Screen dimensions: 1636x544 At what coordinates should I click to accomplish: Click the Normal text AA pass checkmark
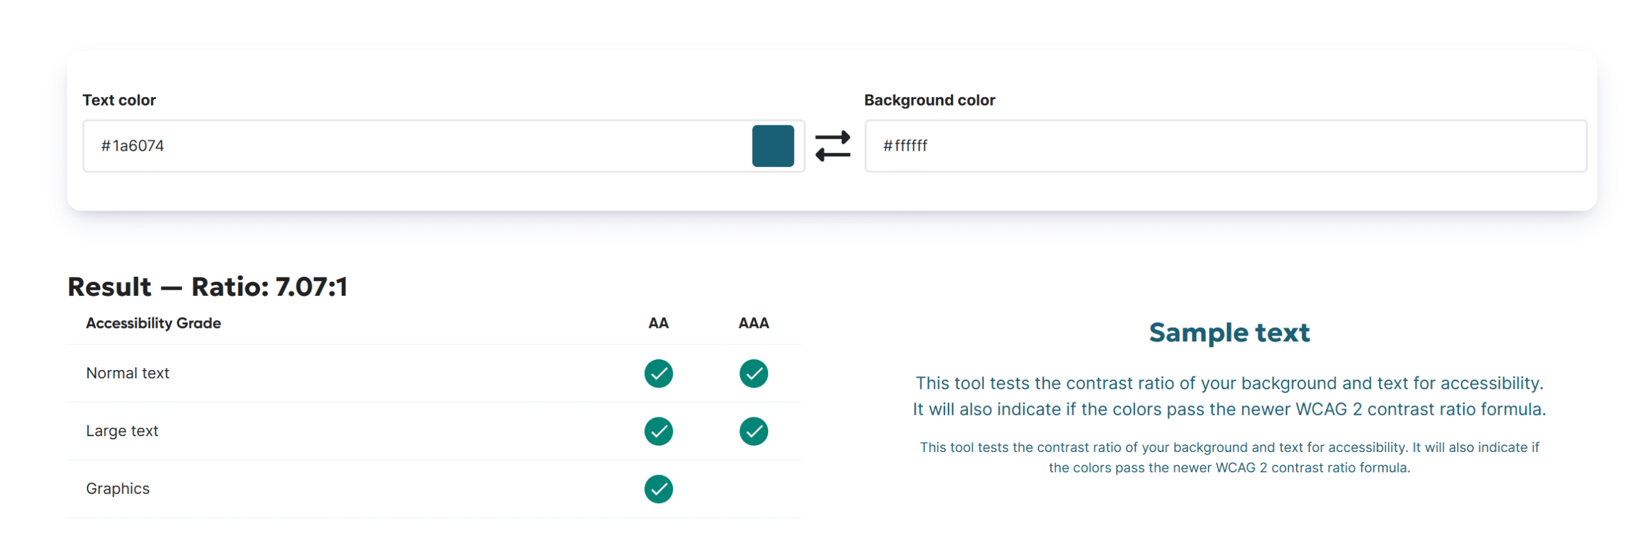coord(658,373)
